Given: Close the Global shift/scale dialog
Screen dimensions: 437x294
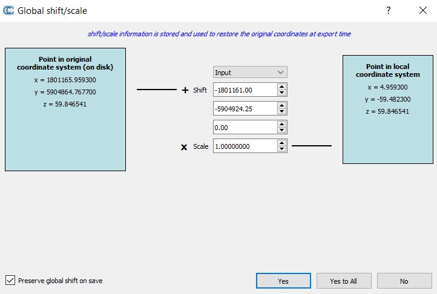Looking at the screenshot, I should coord(422,10).
